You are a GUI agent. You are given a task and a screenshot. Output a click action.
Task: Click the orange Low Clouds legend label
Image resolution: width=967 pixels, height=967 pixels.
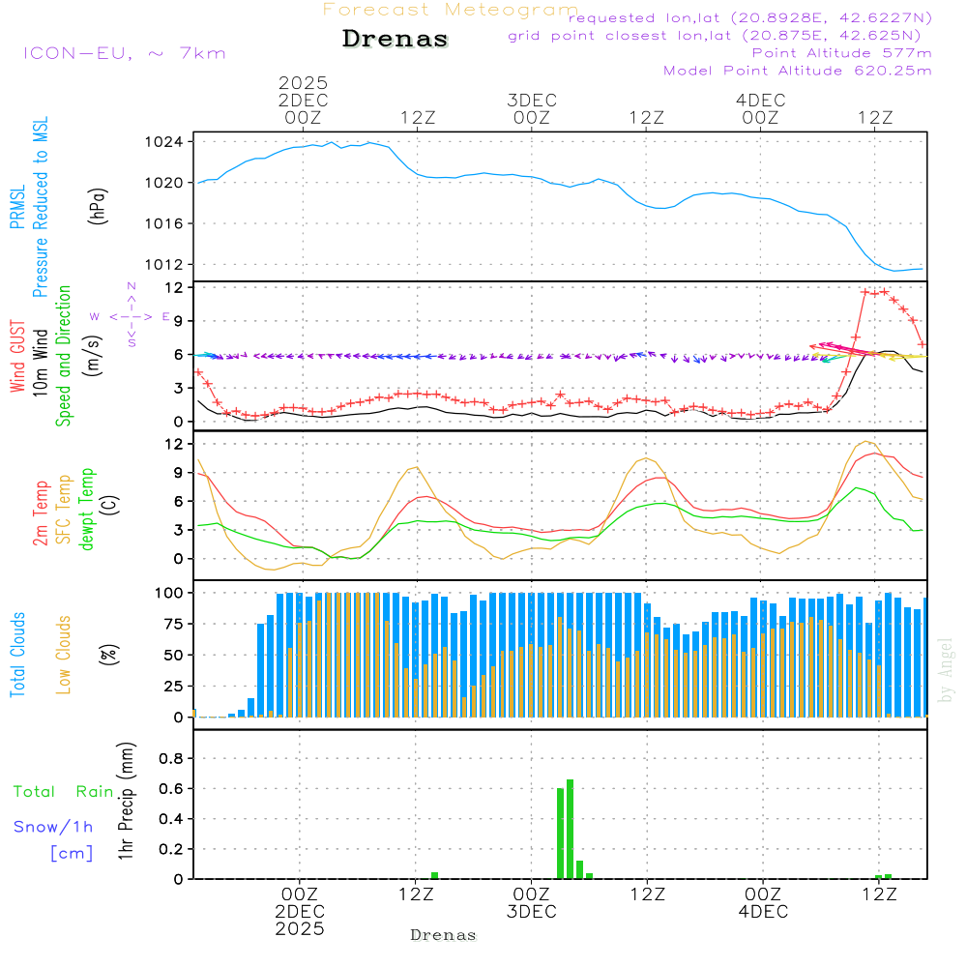pos(65,655)
